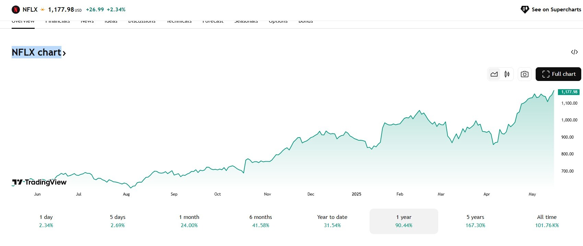The image size is (583, 246).
Task: Select the 5 years time range
Action: pyautogui.click(x=475, y=221)
